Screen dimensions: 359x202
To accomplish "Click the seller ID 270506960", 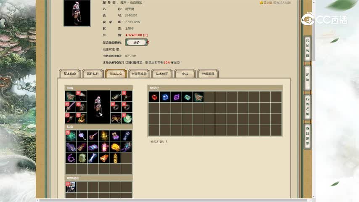I will (x=133, y=22).
